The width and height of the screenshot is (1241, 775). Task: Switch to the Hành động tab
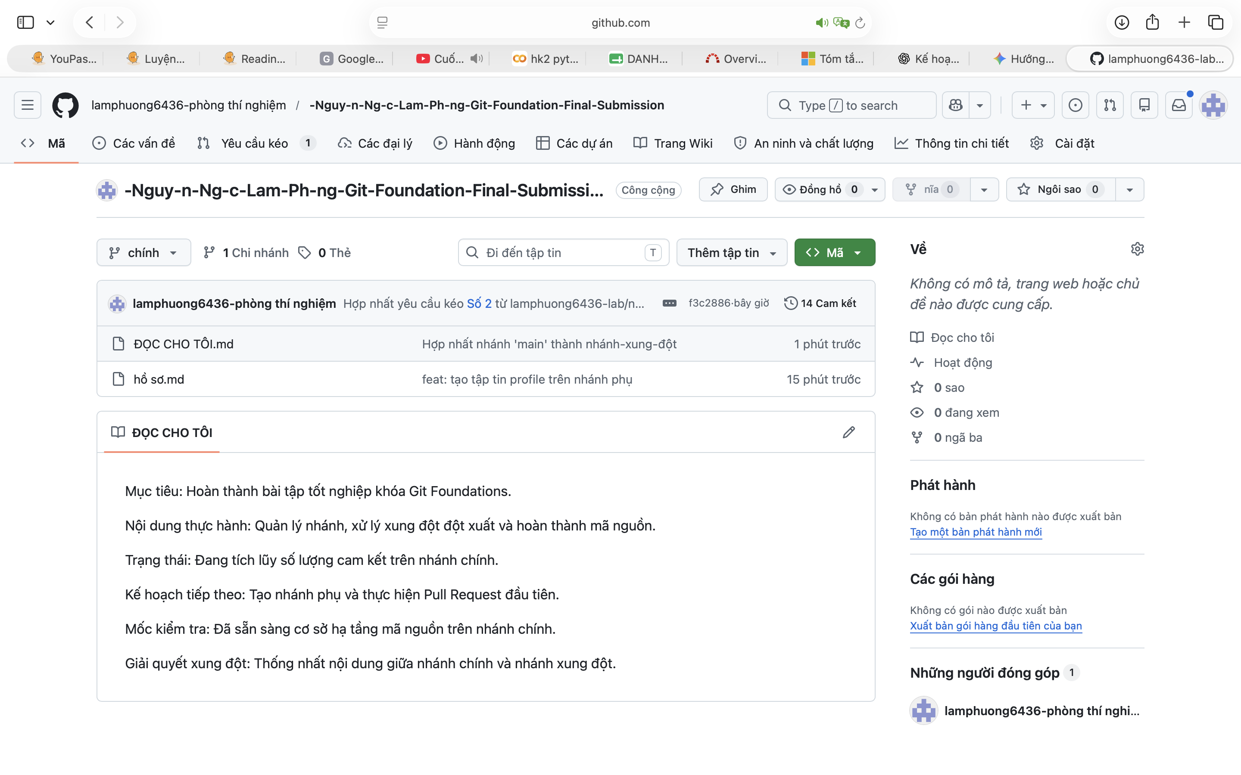click(x=474, y=143)
